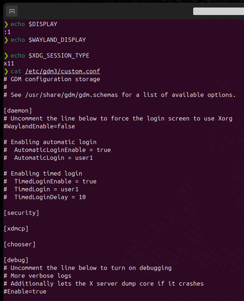Click the #Enable=true debug line
Viewport: 244px width, 301px height.
point(25,291)
